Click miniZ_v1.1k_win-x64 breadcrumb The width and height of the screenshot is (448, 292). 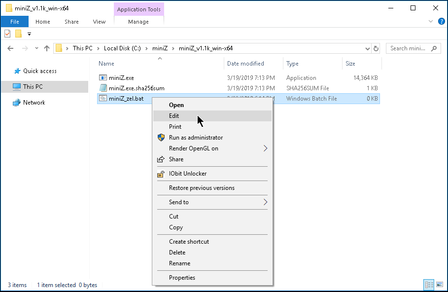[x=206, y=48]
